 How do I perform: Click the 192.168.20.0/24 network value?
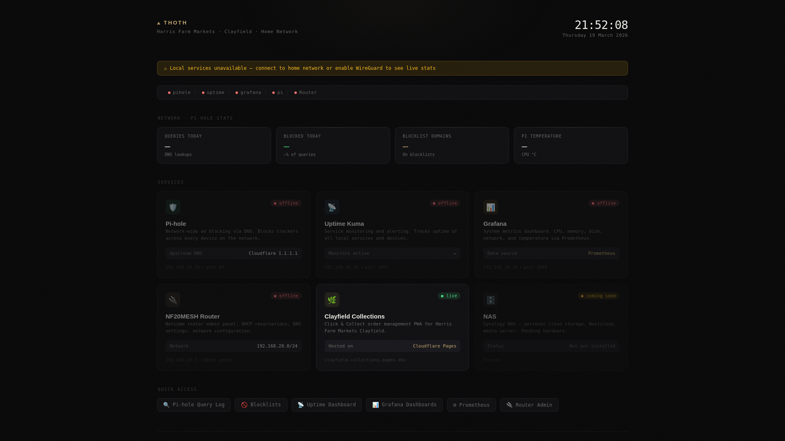pos(277,346)
